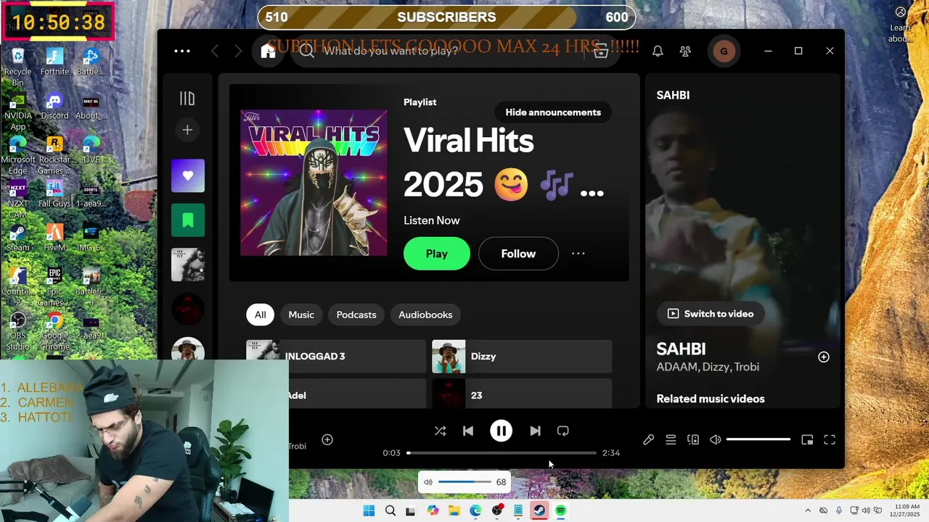
Task: Open FiveM desktop shortcut
Action: coord(54,237)
